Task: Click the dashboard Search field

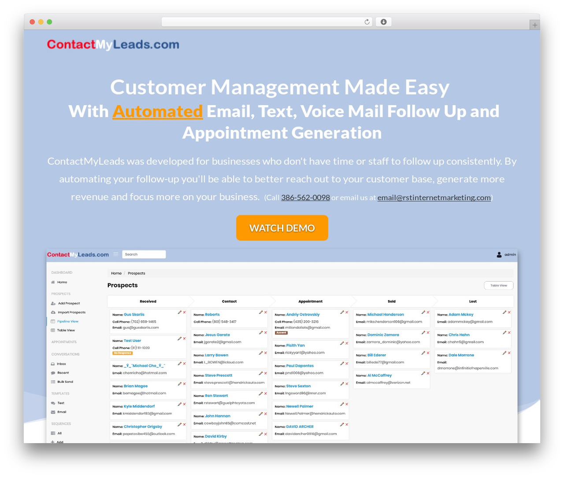Action: [x=144, y=254]
